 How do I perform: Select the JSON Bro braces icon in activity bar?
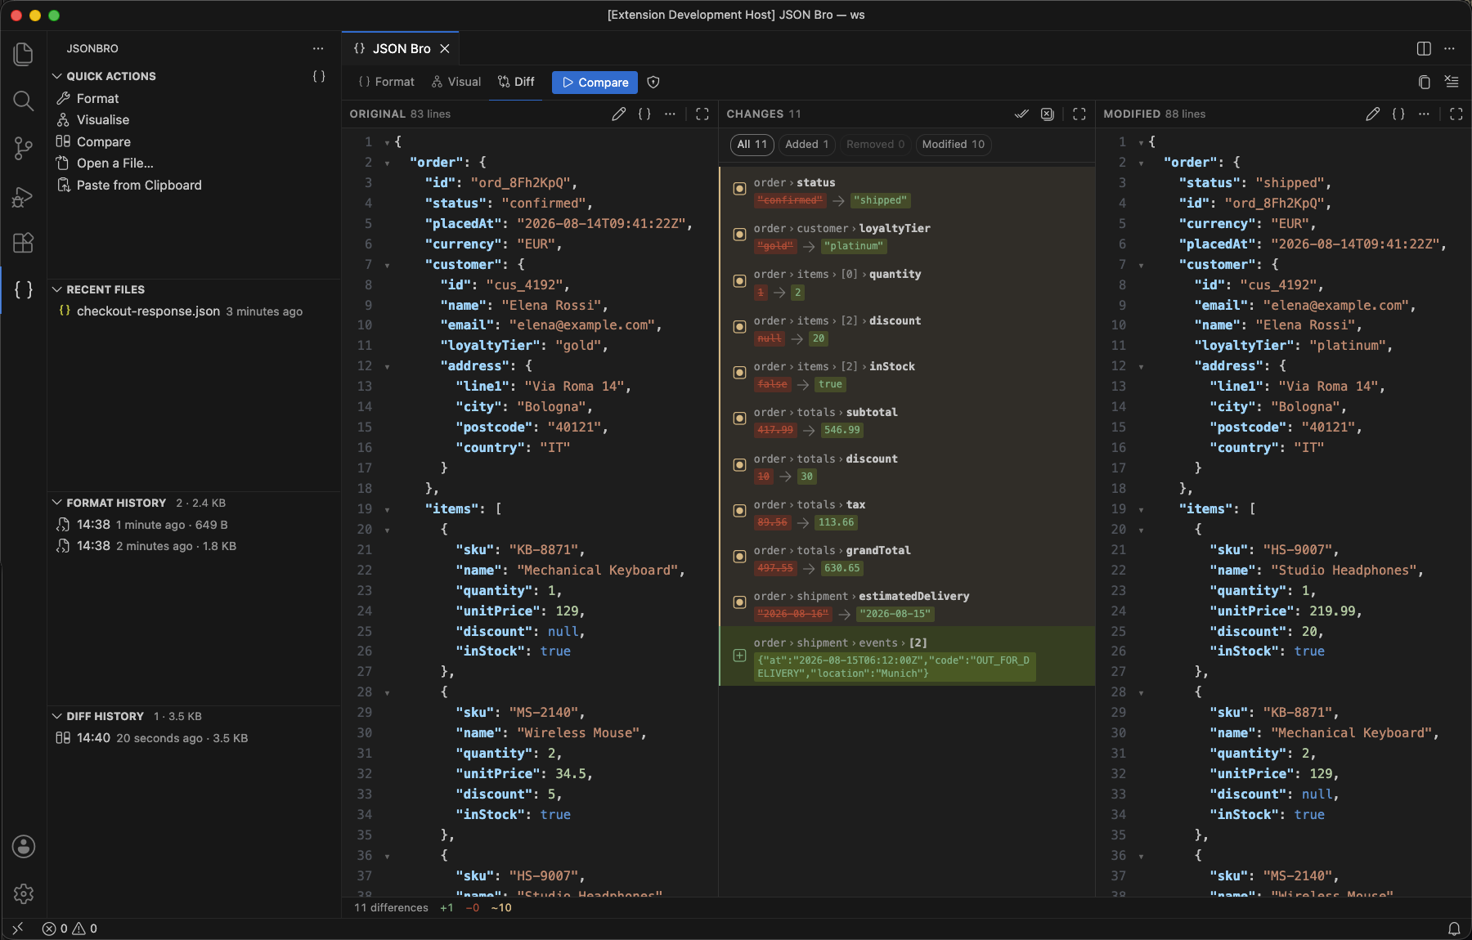coord(24,289)
